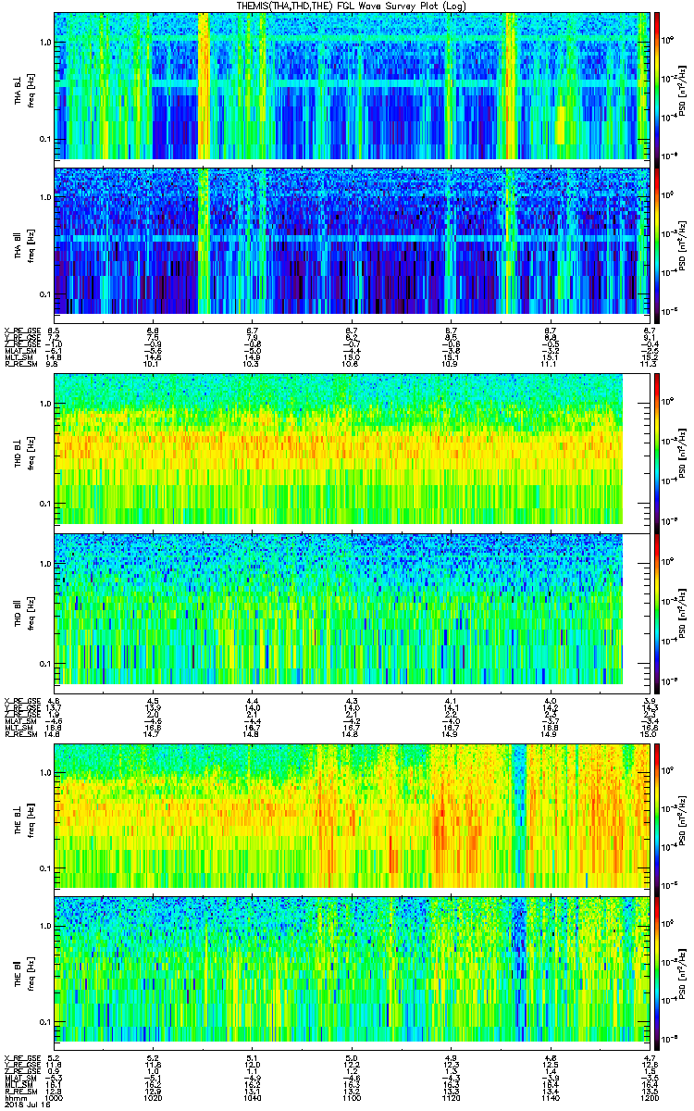Click the THE B⊥ spectrogram panel

tap(352, 814)
